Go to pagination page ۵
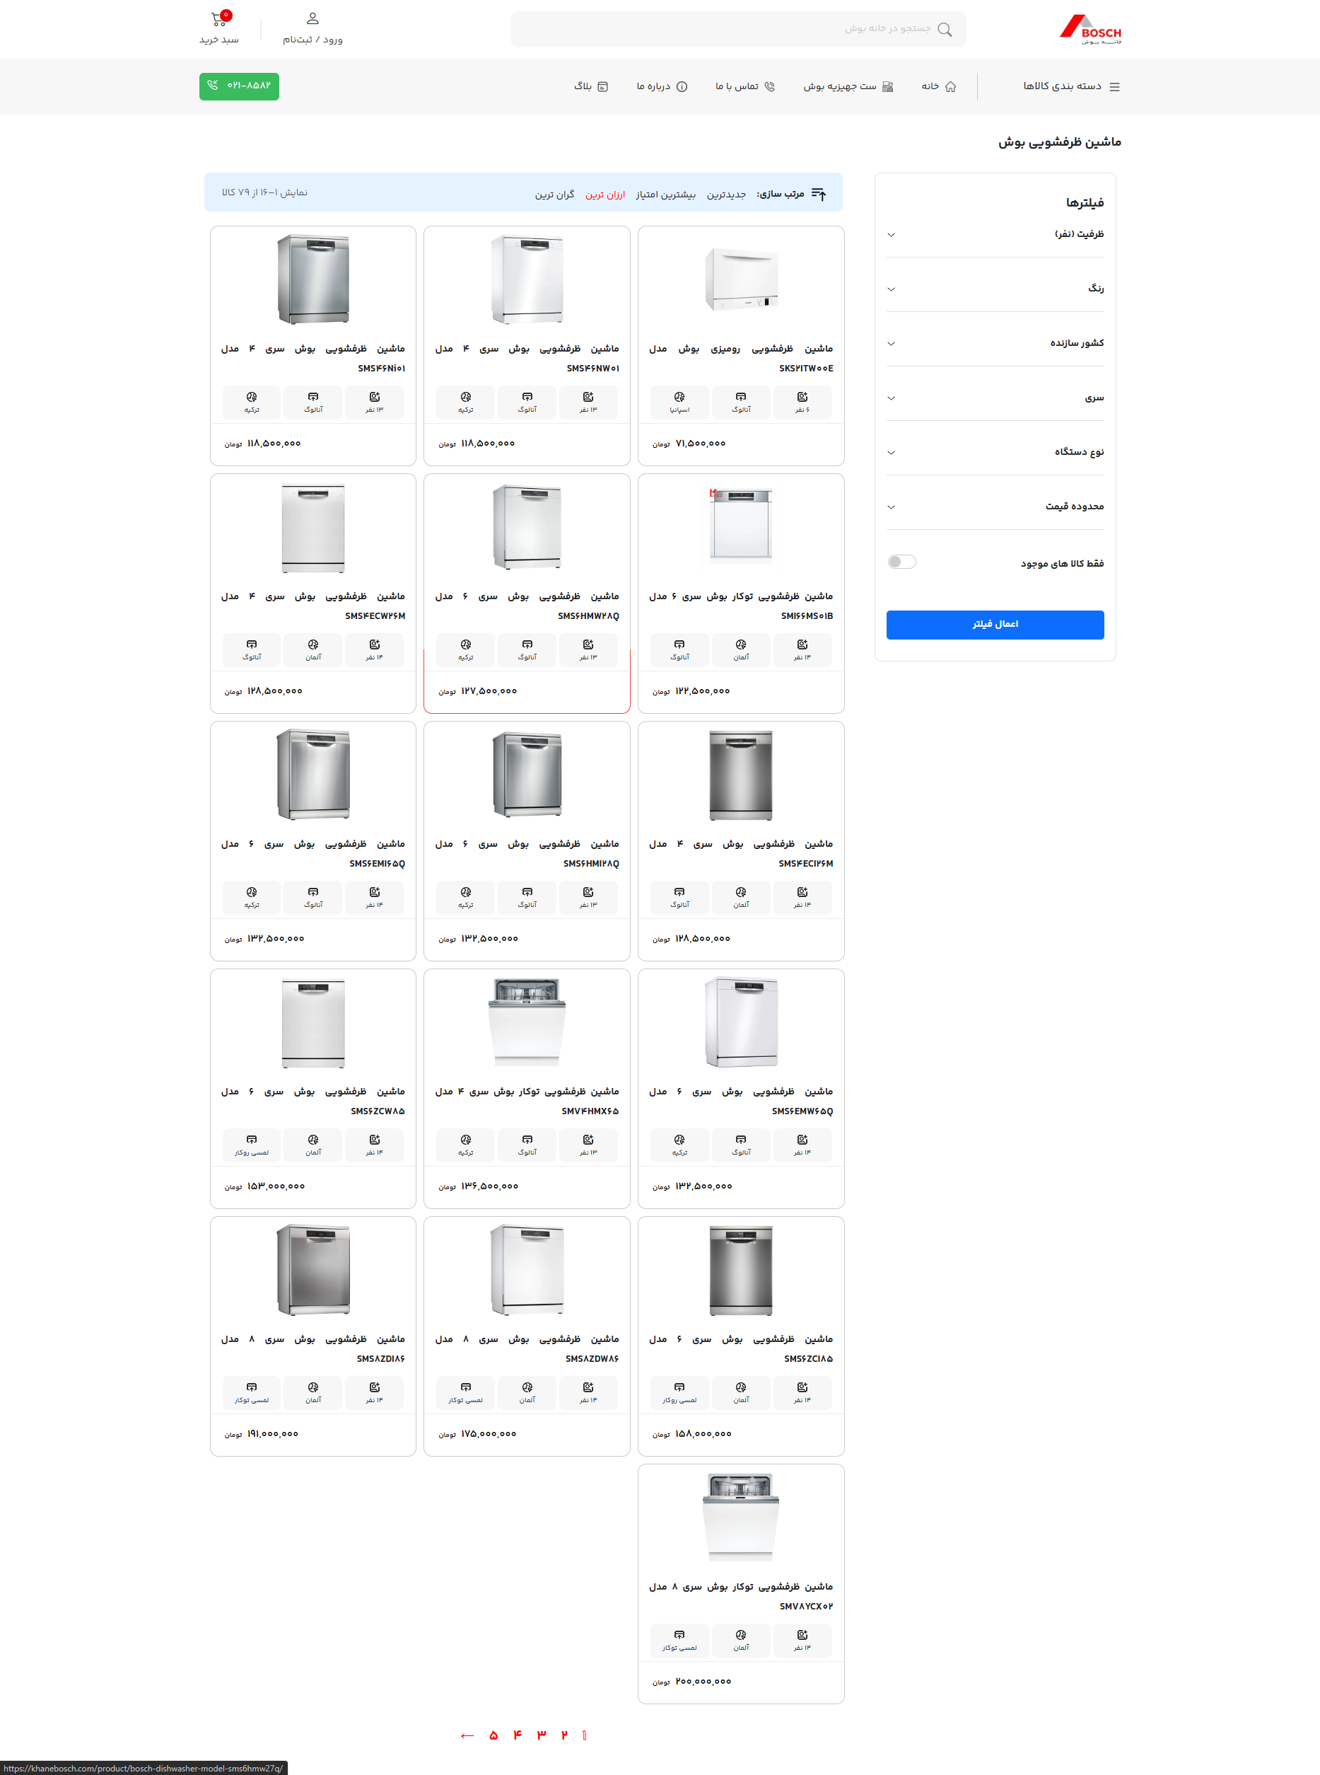 [493, 1734]
